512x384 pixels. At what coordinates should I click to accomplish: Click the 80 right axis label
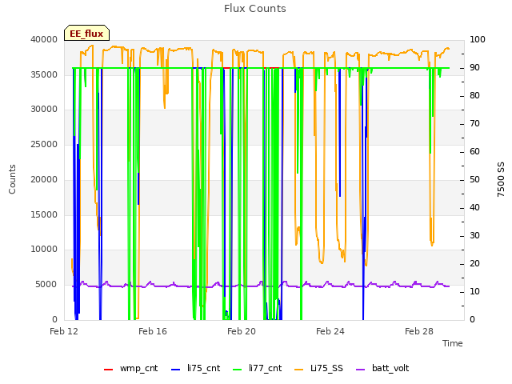[x=474, y=96]
